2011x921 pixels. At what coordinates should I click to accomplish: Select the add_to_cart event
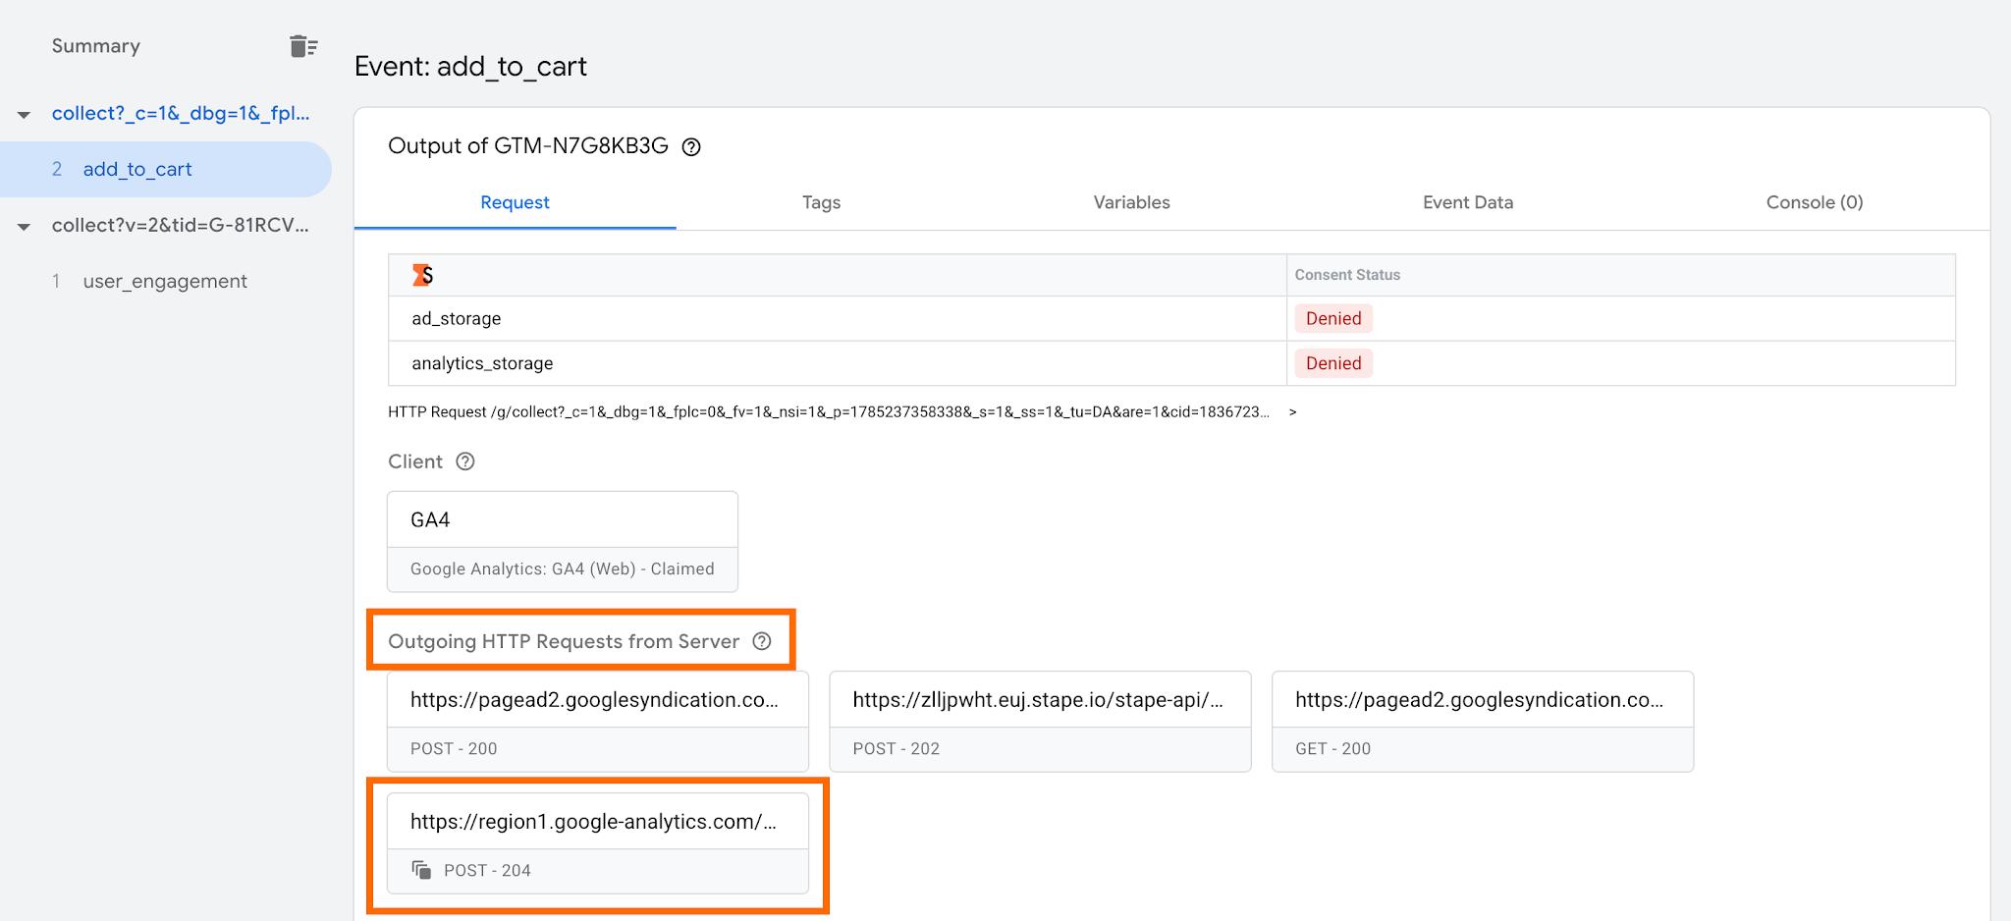165,169
